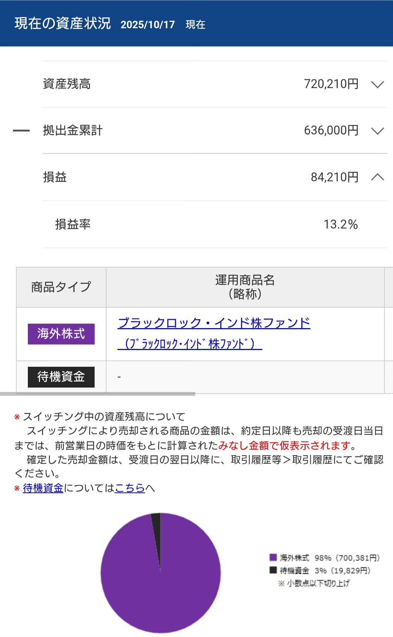Open the 待機資金 link in the footnote
This screenshot has height=637, width=393.
pos(43,488)
